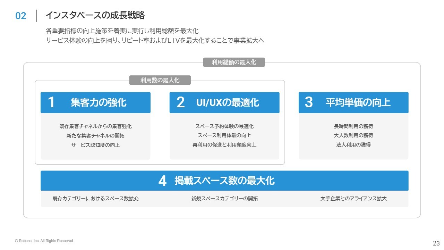
Task: Click the section number "02"
Action: (21, 16)
